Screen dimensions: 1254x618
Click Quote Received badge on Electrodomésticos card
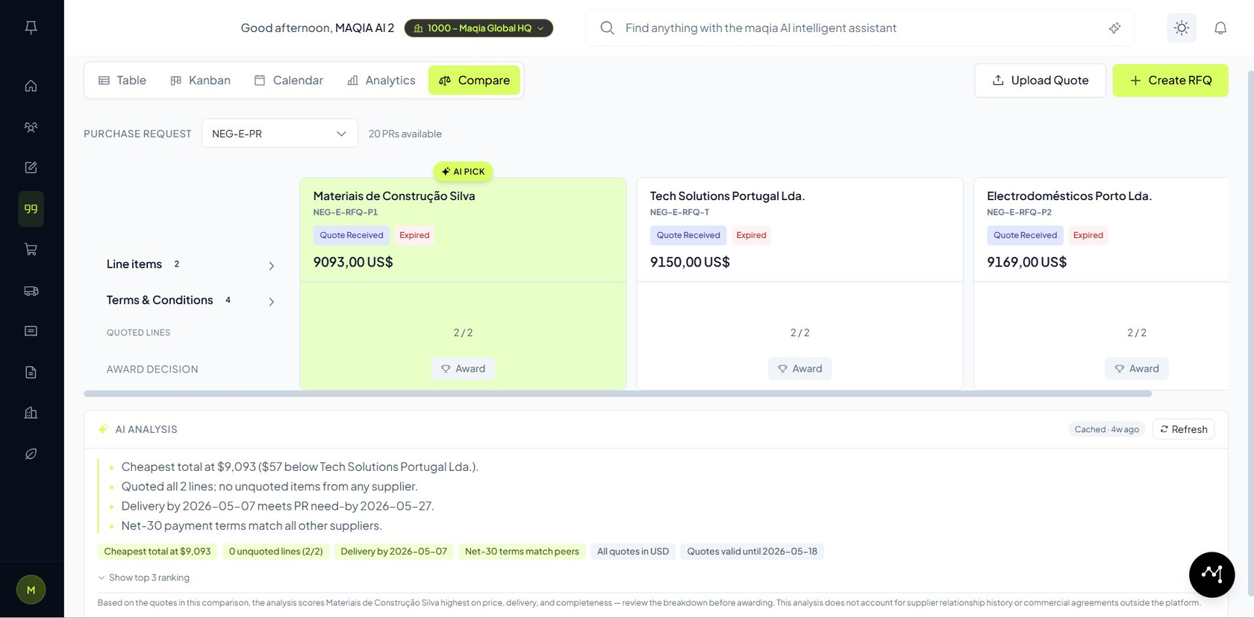1025,235
